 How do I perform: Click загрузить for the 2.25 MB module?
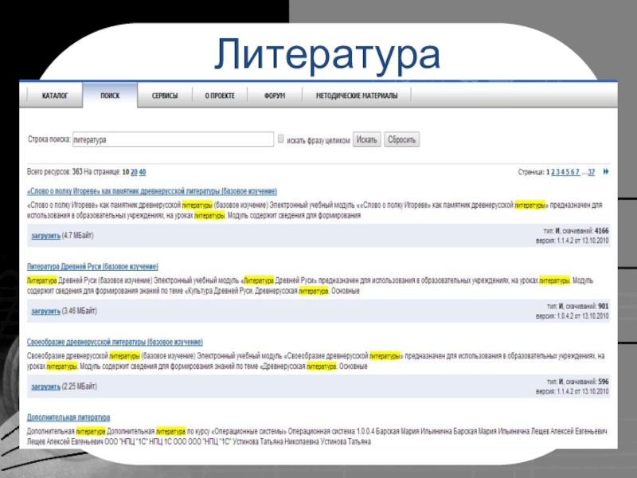tap(45, 387)
